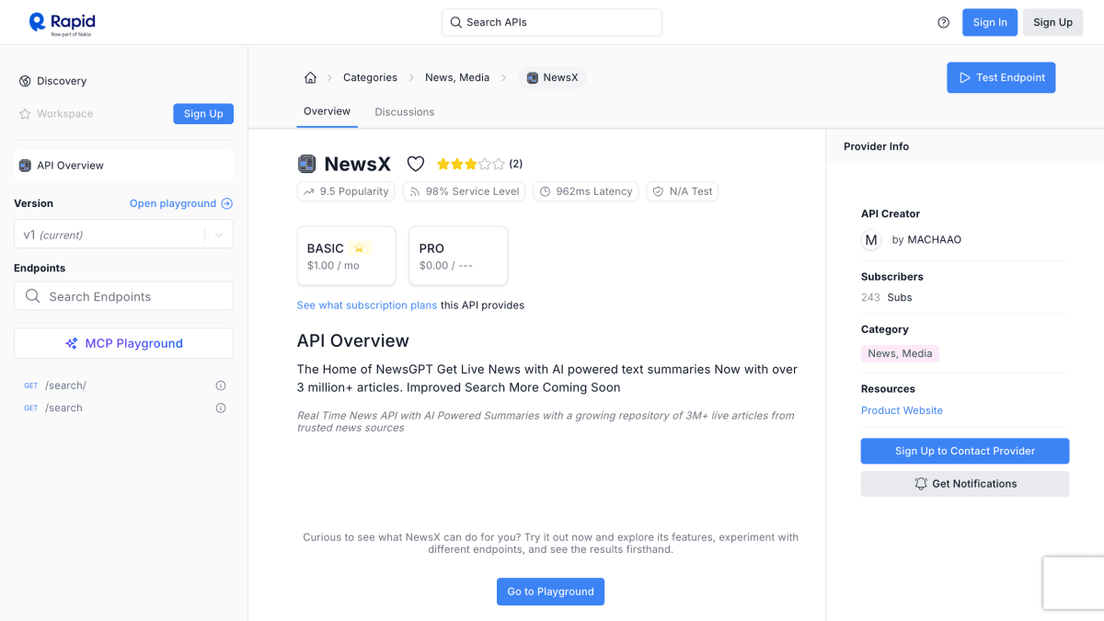Click the Workspace sidebar item
This screenshot has width=1104, height=621.
(56, 114)
